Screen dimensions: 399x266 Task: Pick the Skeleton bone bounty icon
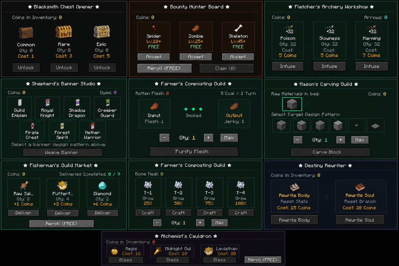point(238,28)
